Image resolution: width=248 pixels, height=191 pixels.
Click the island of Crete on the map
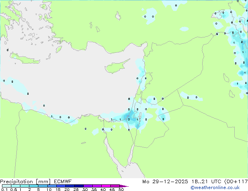pos(25,58)
